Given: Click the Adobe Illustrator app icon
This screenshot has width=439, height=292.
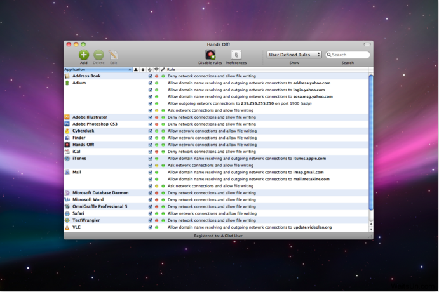Looking at the screenshot, I should click(x=67, y=117).
